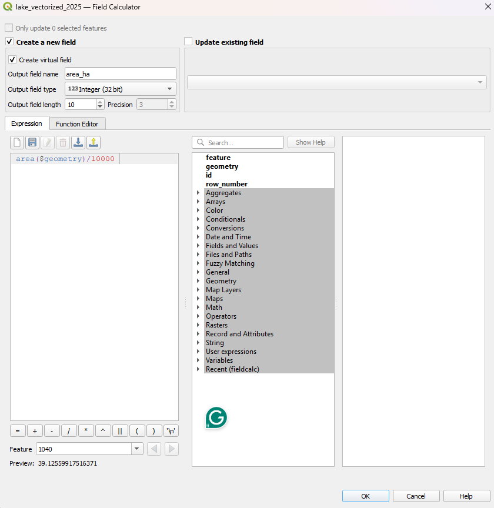This screenshot has width=494, height=508.
Task: Expand the Recent (fieldcalc) group
Action: 198,369
